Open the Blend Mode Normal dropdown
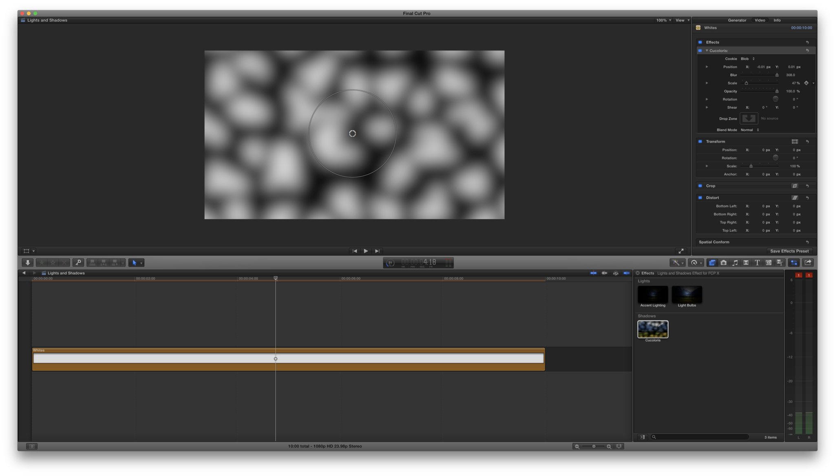This screenshot has width=835, height=476. click(x=750, y=130)
